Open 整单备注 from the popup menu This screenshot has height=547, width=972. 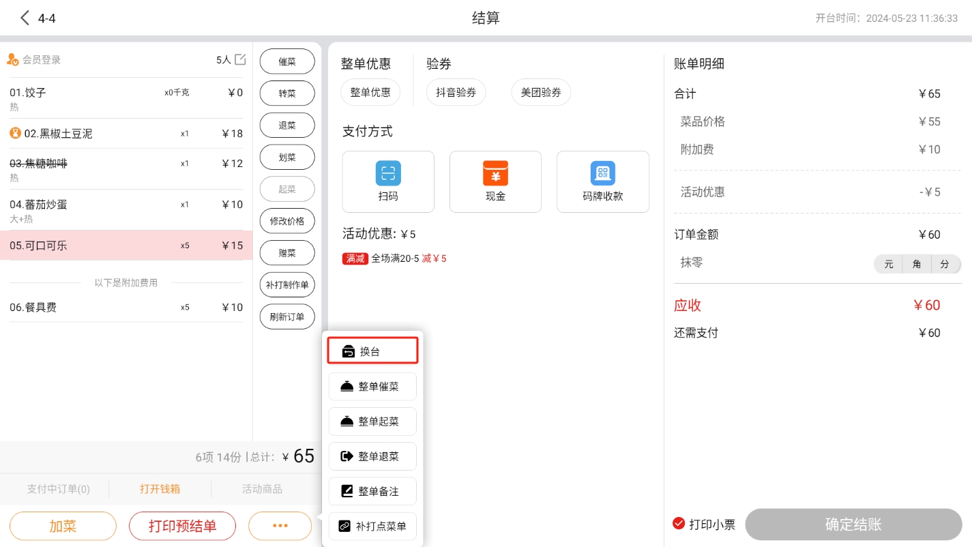coord(372,491)
